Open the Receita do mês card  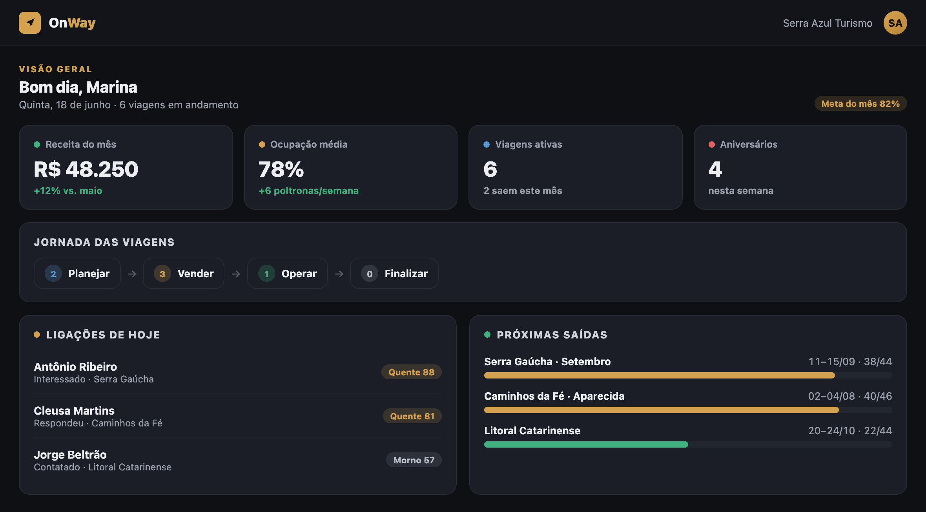pos(126,167)
